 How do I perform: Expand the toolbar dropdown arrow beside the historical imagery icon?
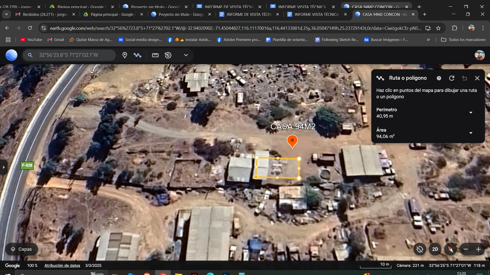coord(186,55)
